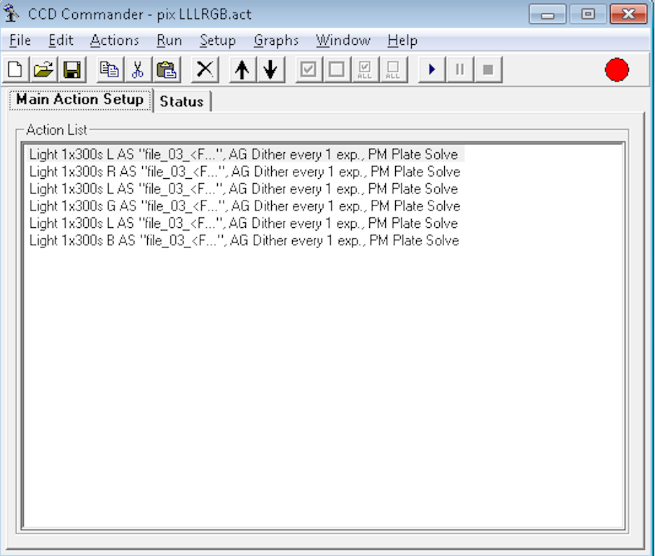The height and width of the screenshot is (556, 655).
Task: Select the Light 1x300s B action row
Action: pos(244,240)
